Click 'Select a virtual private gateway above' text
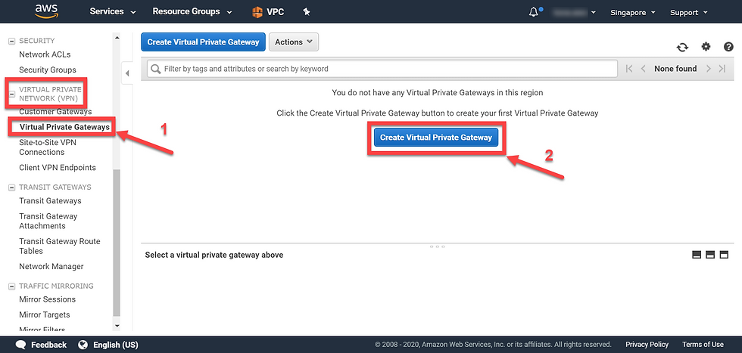This screenshot has width=742, height=353. pyautogui.click(x=214, y=255)
